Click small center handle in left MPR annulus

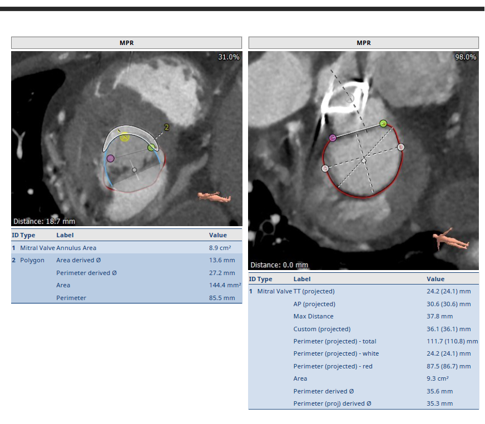[134, 169]
